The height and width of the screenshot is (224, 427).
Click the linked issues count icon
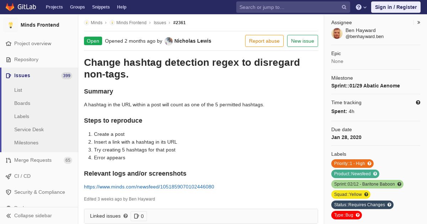(x=136, y=216)
